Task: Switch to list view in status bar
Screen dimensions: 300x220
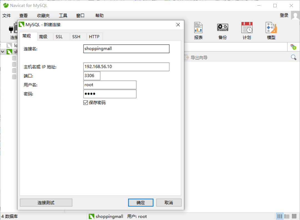Action: (x=287, y=216)
